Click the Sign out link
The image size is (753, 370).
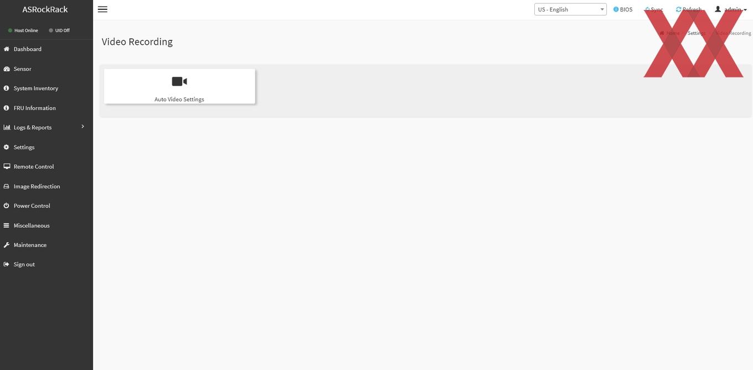[24, 264]
